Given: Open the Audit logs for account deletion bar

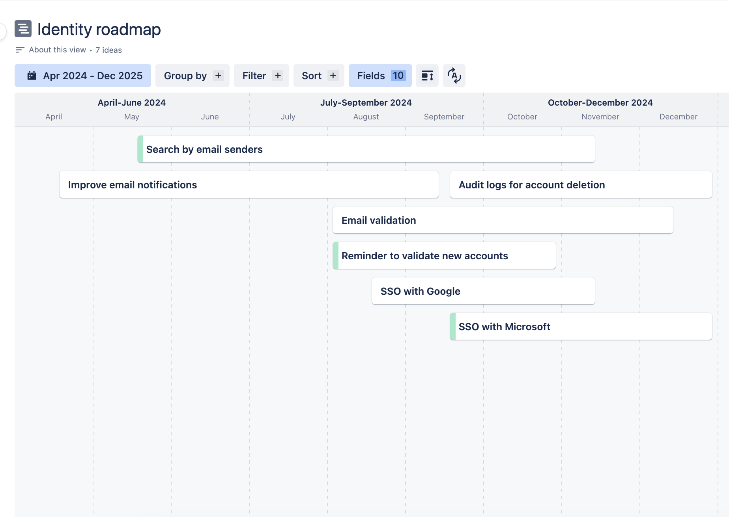Looking at the screenshot, I should (x=581, y=185).
